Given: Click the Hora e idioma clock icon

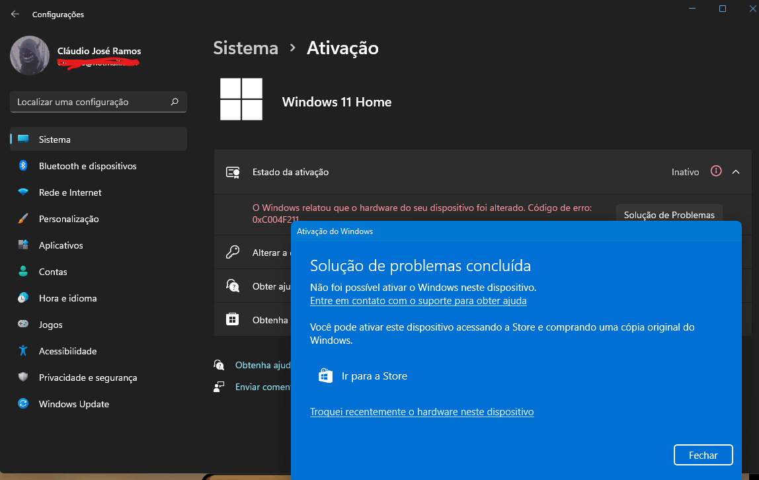Looking at the screenshot, I should coord(22,298).
